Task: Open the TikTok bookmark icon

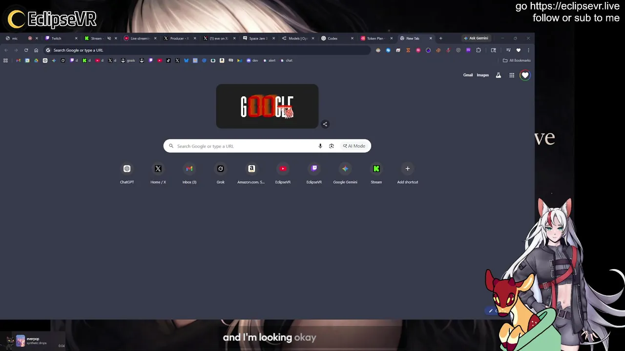Action: click(168, 60)
